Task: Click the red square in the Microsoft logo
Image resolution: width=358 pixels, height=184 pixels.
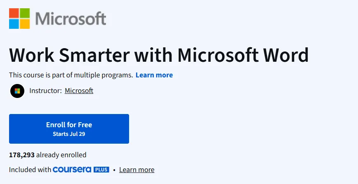Action: 14,13
